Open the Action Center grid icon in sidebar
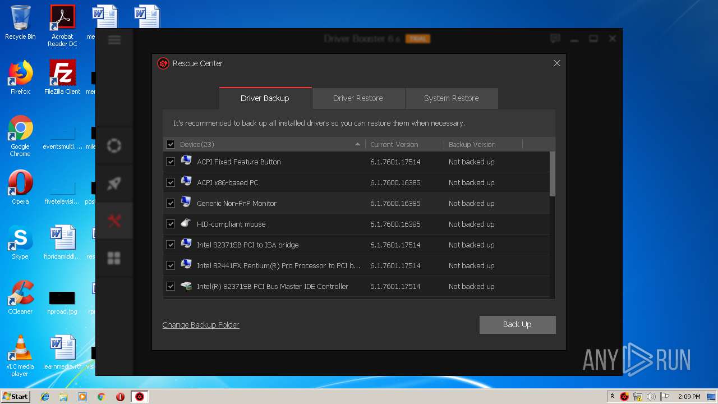The height and width of the screenshot is (404, 718). (x=114, y=258)
